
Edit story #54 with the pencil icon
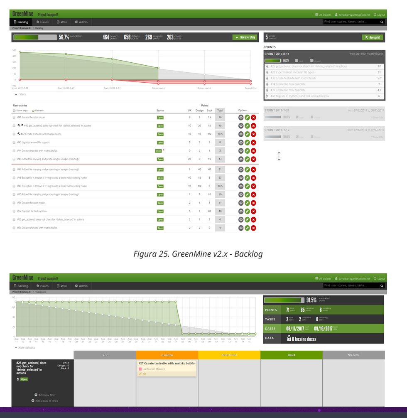click(247, 228)
